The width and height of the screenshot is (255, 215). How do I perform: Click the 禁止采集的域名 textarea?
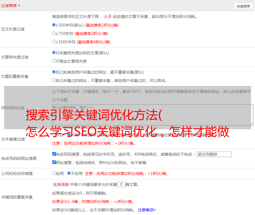click(153, 115)
